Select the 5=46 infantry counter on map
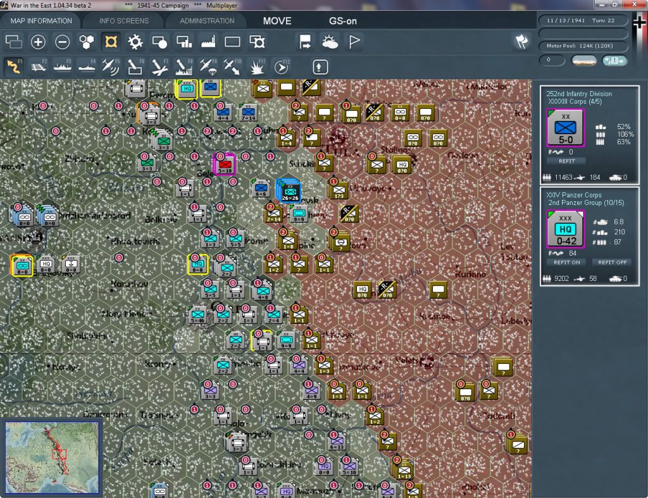This screenshot has width=648, height=498. coord(197,315)
